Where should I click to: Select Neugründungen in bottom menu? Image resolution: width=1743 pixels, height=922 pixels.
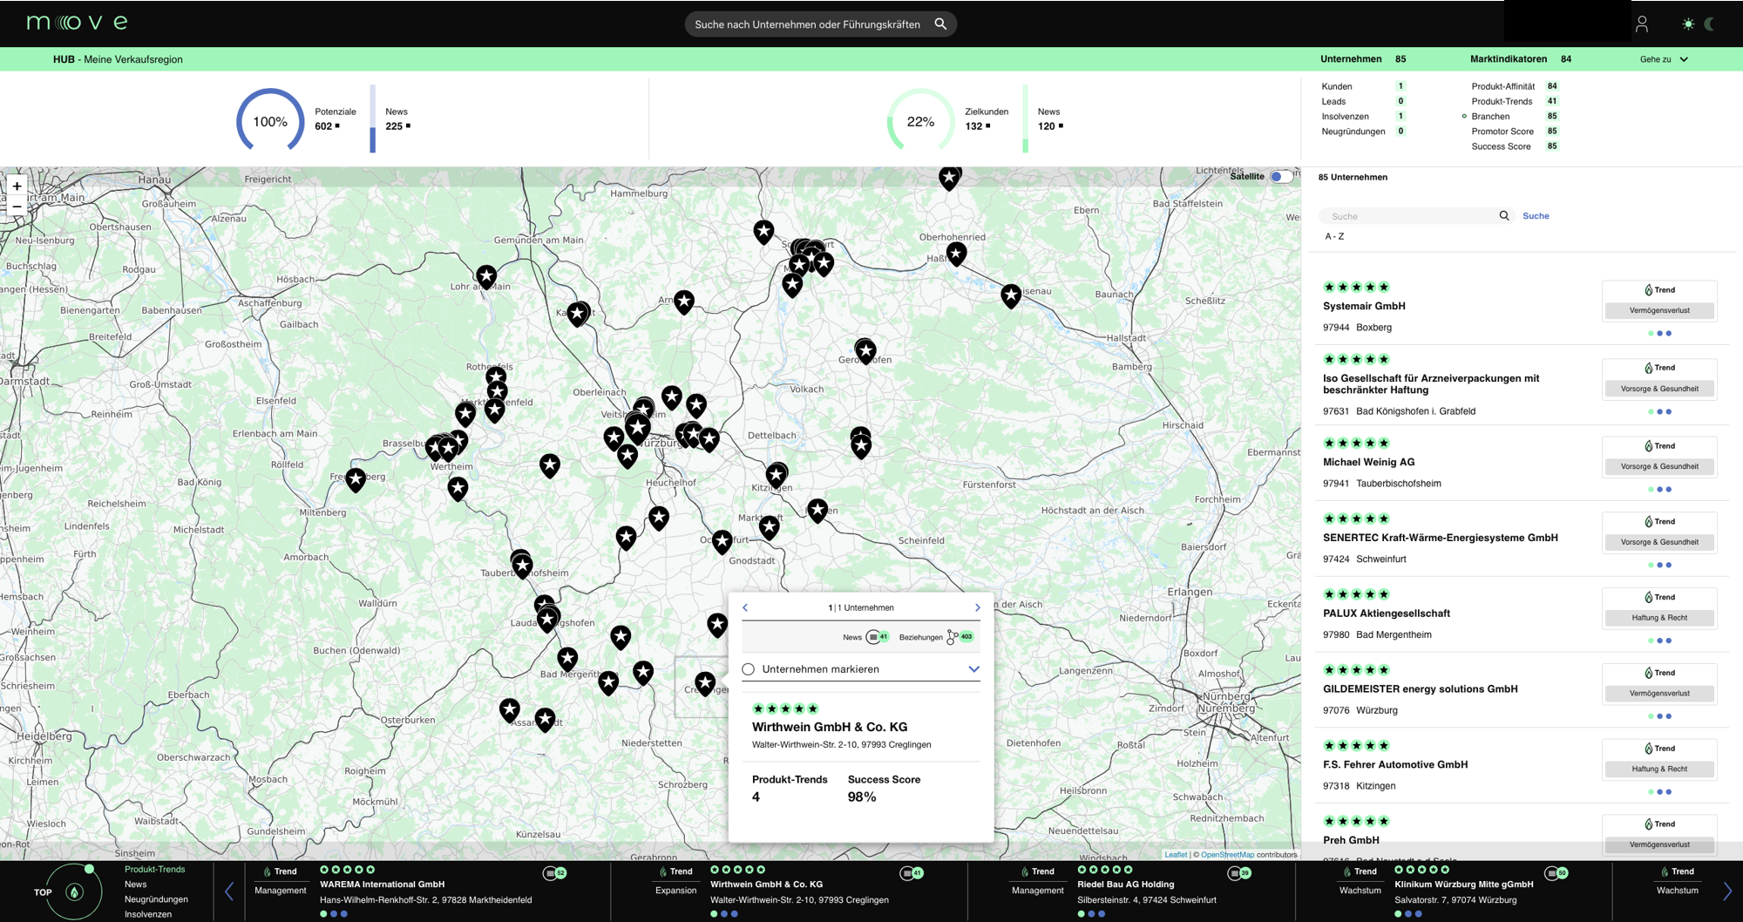156,899
